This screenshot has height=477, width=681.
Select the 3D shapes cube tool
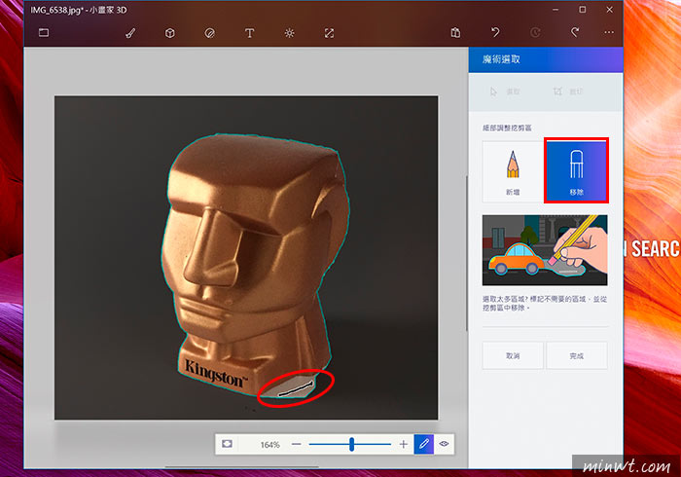pyautogui.click(x=170, y=33)
